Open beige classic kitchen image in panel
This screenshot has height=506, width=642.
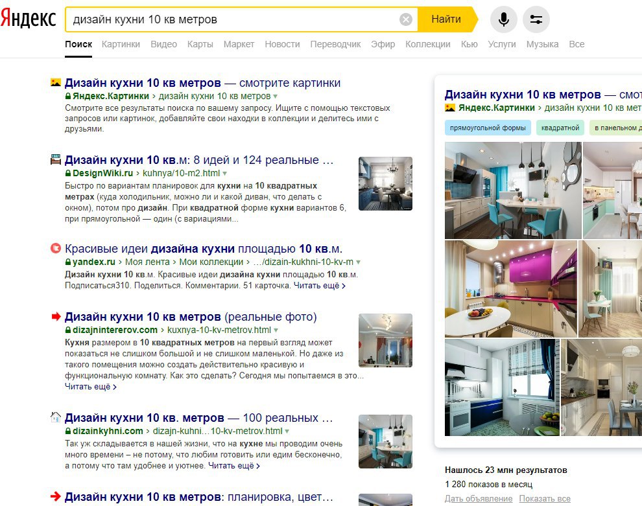(x=601, y=387)
